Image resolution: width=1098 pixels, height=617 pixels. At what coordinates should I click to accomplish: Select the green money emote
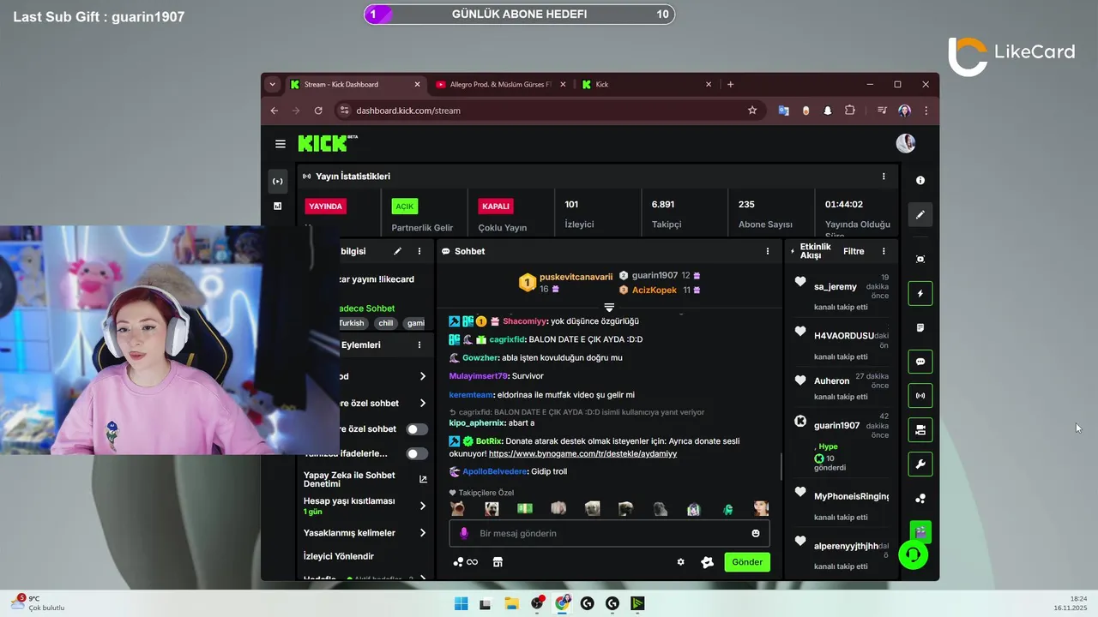(x=525, y=509)
